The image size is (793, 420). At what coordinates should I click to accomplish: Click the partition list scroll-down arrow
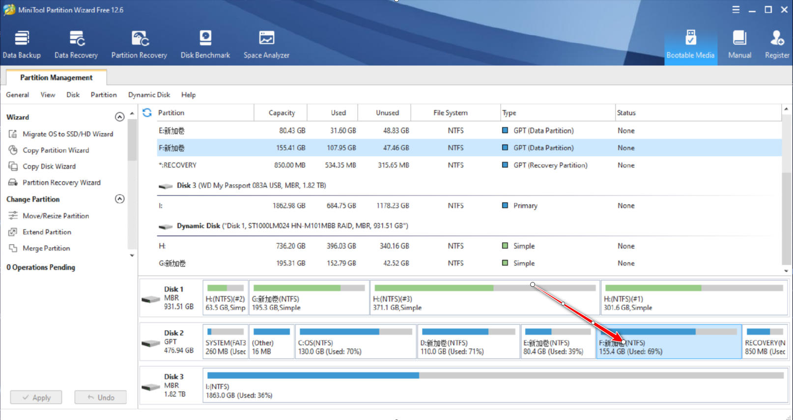tap(786, 271)
